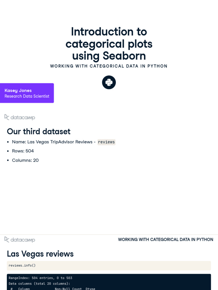Click the running header text on second slide
Screen dimensions: 218x290
pos(165,240)
